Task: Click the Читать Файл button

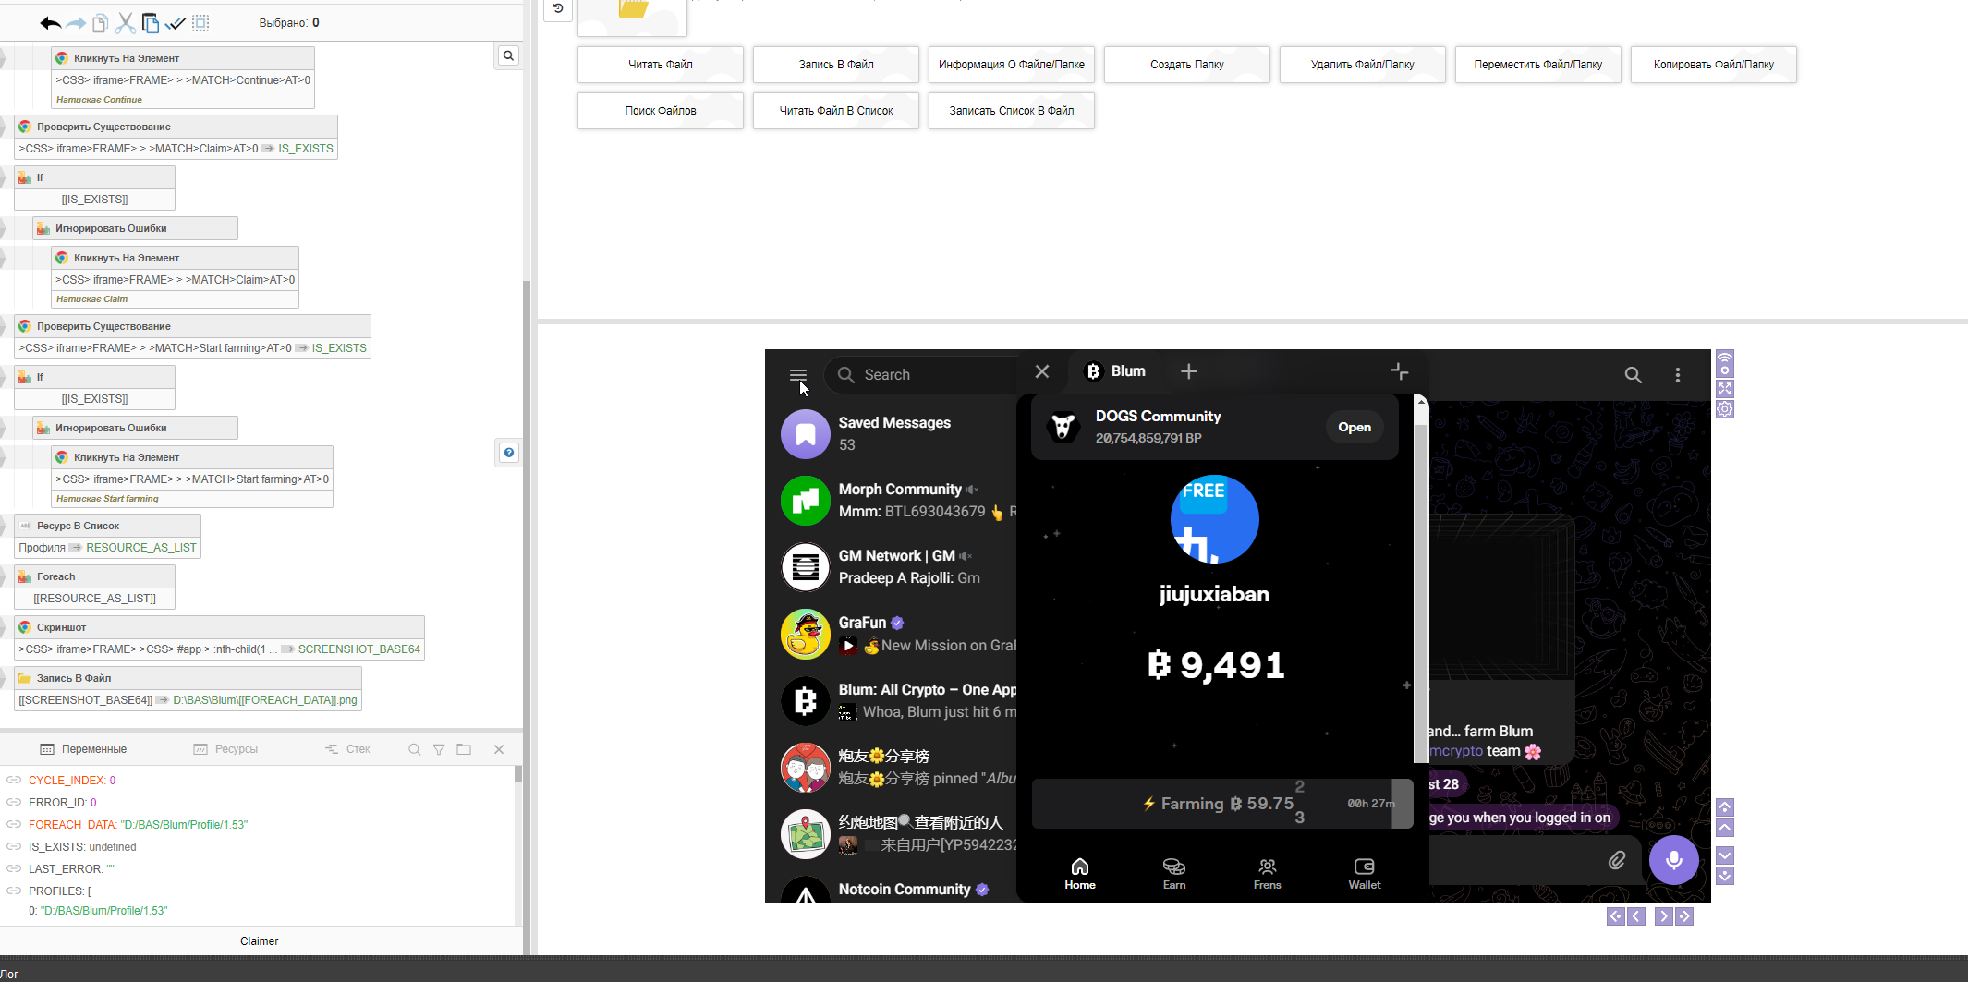Action: coord(660,65)
